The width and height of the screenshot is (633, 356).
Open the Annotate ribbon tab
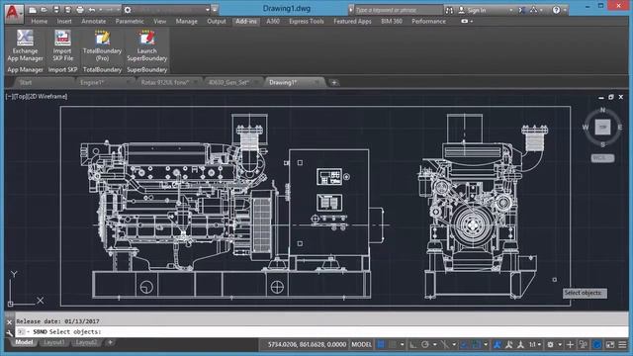93,22
